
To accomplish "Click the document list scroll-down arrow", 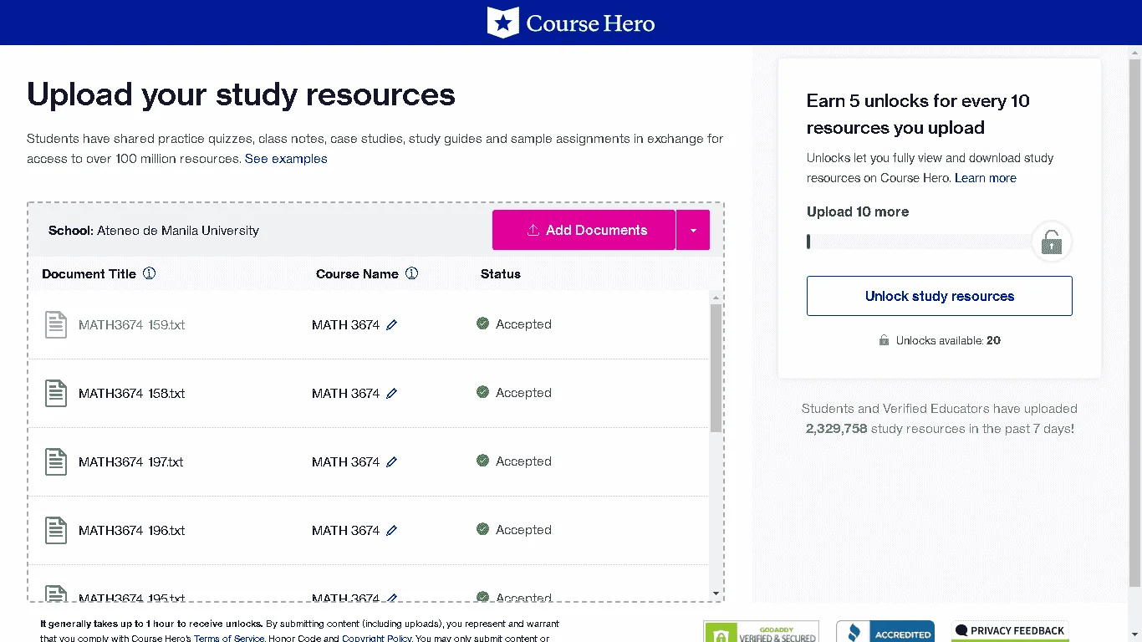I will pos(716,594).
